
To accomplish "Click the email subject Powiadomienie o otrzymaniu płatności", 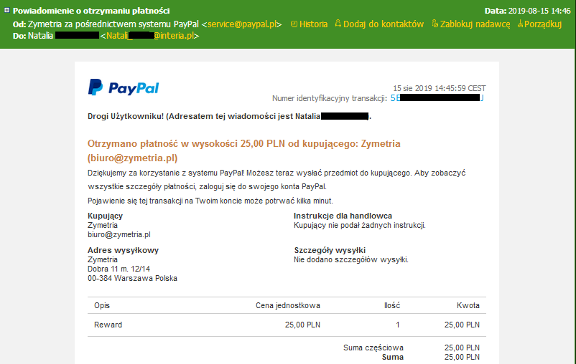I will 91,11.
